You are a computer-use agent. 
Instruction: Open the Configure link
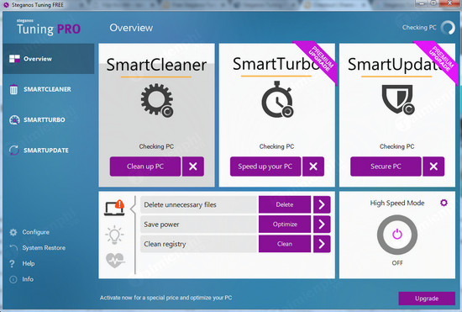pos(35,232)
